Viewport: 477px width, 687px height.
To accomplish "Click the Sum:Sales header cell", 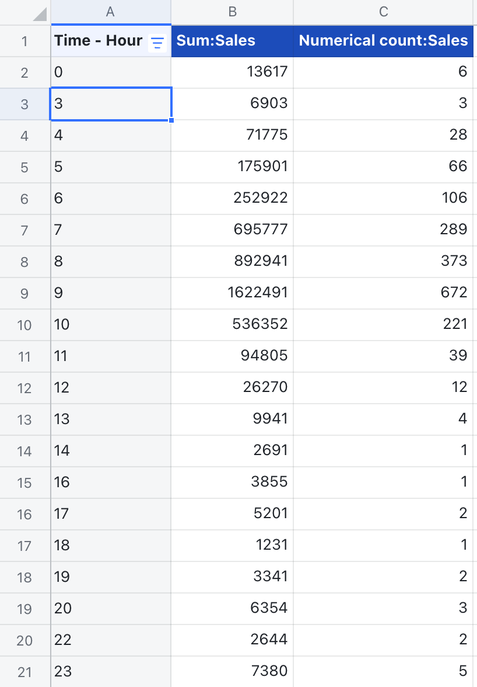I will click(233, 41).
